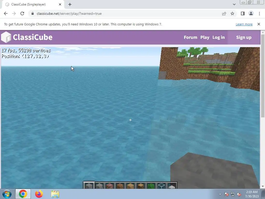Share this page via share icon
This screenshot has height=199, width=265.
(x=224, y=13)
